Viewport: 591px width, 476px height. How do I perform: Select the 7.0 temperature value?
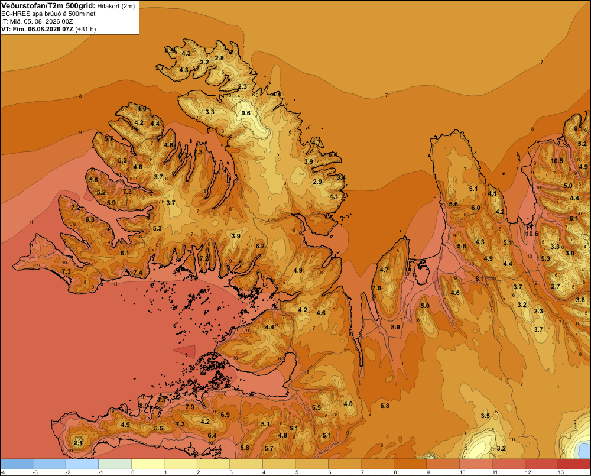point(376,288)
